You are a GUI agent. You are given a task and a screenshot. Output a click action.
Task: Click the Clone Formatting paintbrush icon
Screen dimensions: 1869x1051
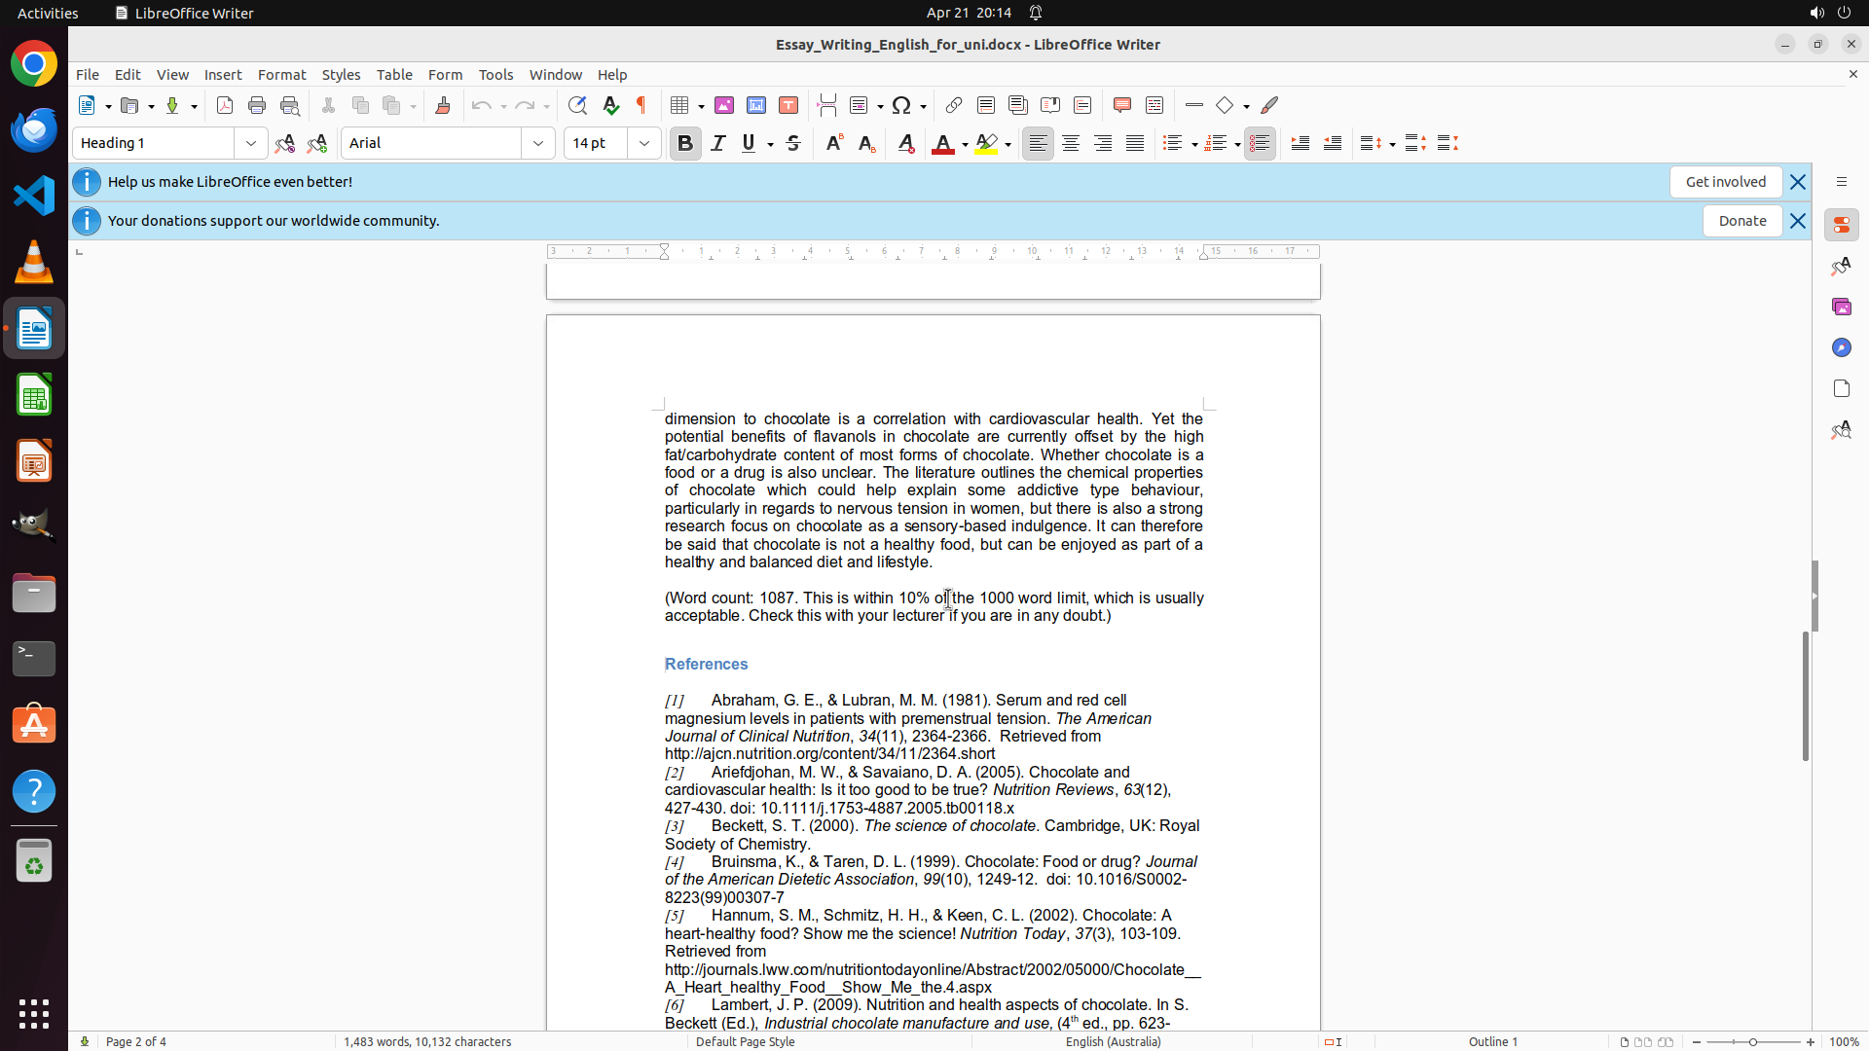443,105
